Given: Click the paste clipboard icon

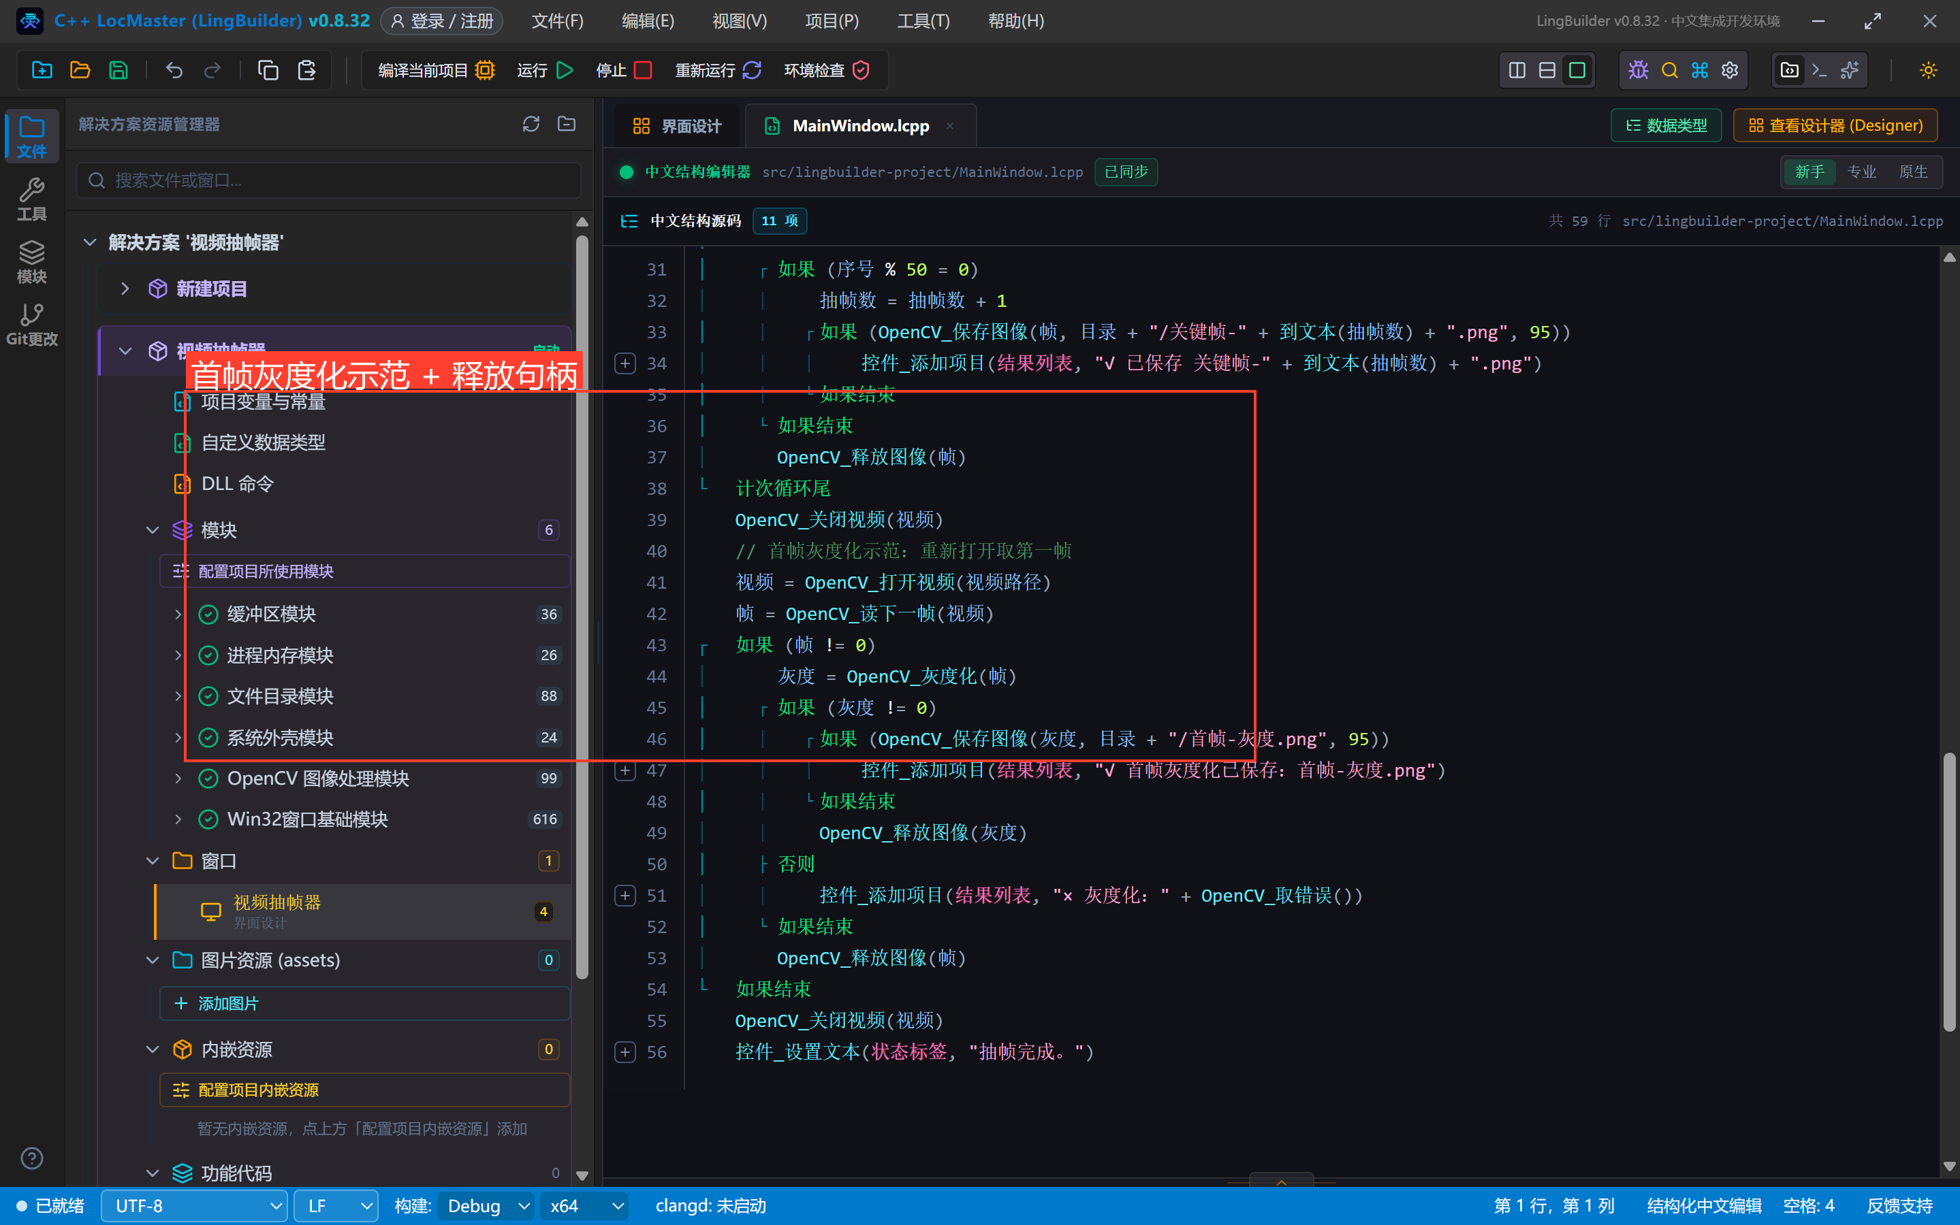Looking at the screenshot, I should click(x=306, y=71).
